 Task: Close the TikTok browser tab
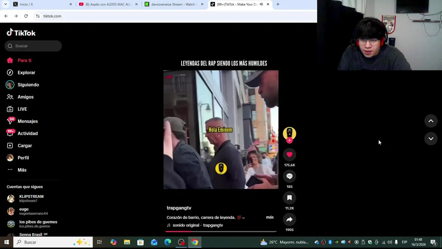coord(268,4)
